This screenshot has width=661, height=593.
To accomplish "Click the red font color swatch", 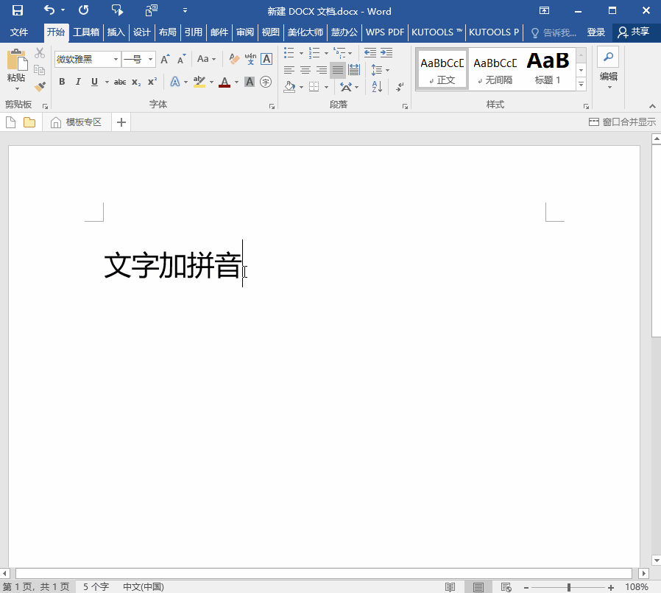I will point(225,82).
